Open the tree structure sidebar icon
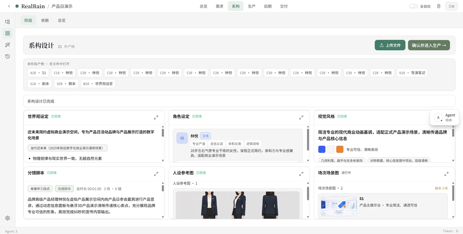Screen dimensions: 463x234 [x=7, y=22]
